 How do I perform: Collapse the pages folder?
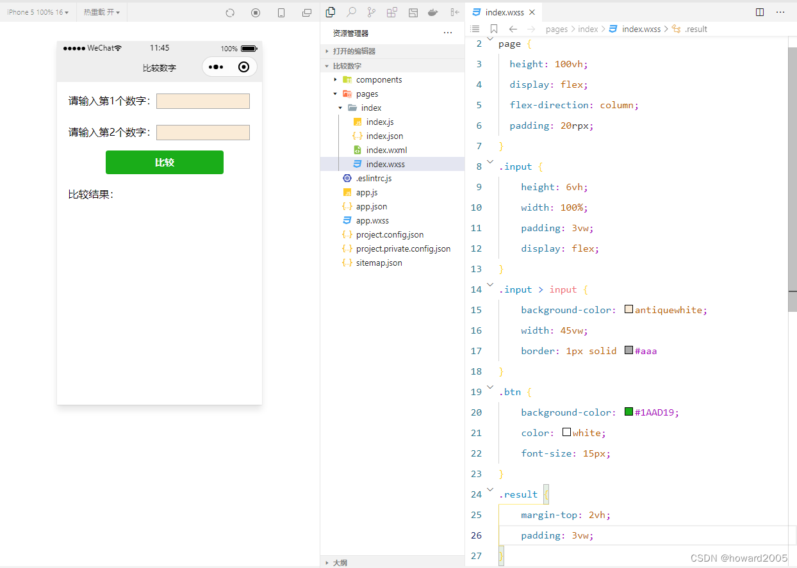coord(392,94)
